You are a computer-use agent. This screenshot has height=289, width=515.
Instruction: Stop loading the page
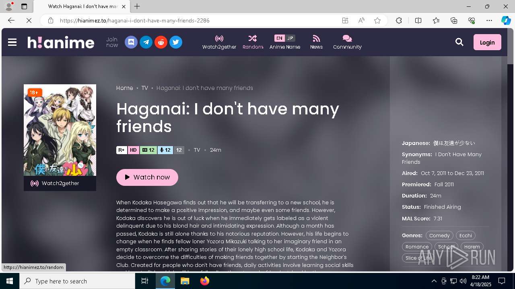[29, 20]
